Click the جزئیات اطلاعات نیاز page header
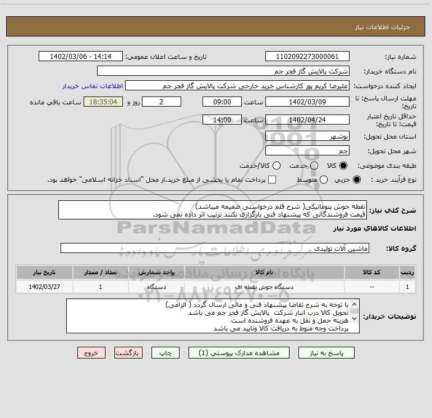Viewport: 432px width, 418px height. click(383, 27)
